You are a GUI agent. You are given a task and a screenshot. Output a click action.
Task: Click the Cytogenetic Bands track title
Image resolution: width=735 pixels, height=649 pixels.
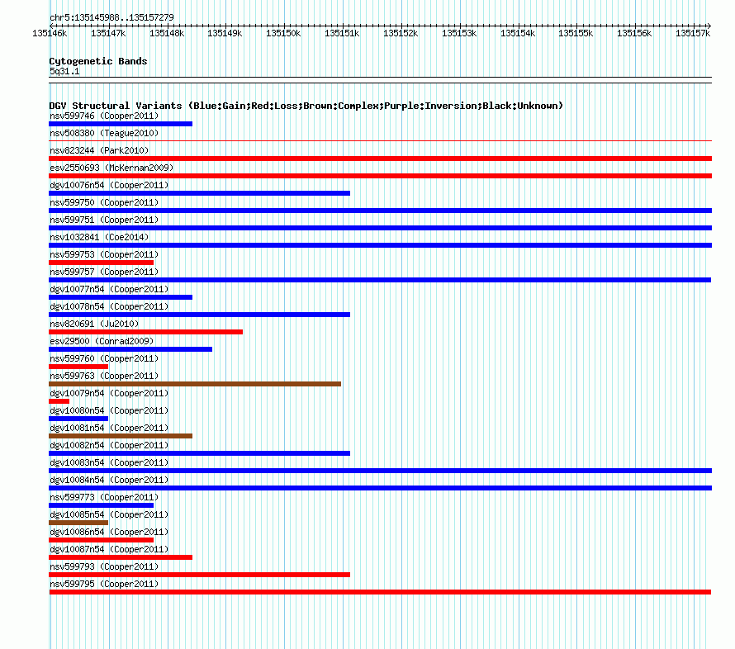coord(98,61)
